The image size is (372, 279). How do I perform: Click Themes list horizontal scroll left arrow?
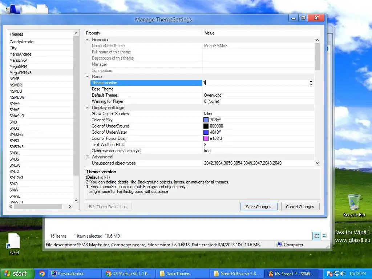pyautogui.click(x=11, y=207)
